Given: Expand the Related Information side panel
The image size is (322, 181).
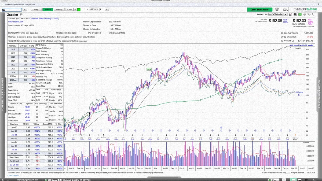Looking at the screenshot, I should (x=319, y=95).
